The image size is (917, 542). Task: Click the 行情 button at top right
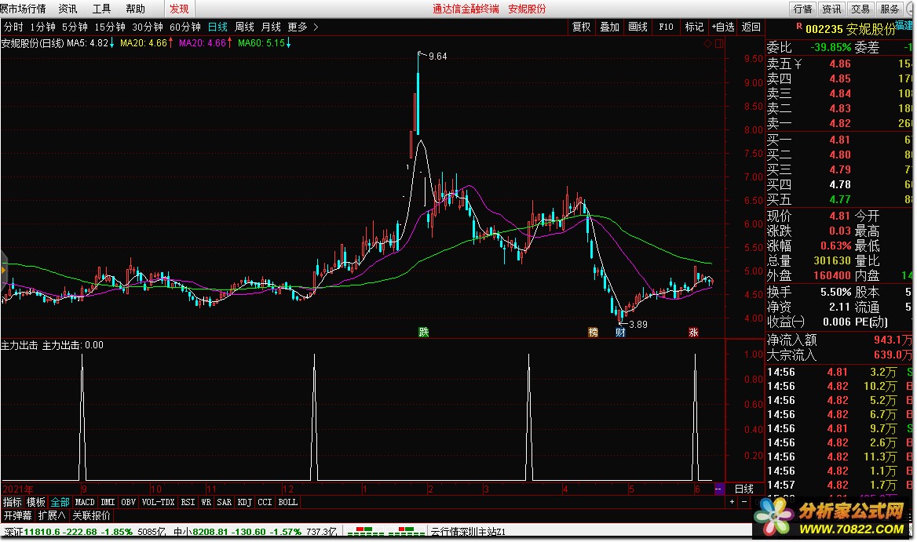click(x=803, y=9)
